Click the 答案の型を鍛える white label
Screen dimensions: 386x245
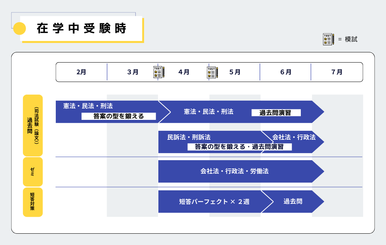(119, 116)
